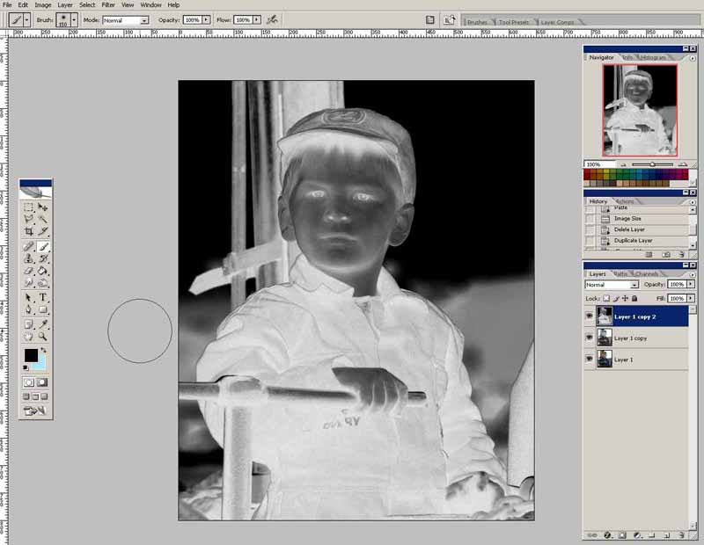Select the Type tool in toolbox
The image size is (704, 545).
[x=43, y=297]
